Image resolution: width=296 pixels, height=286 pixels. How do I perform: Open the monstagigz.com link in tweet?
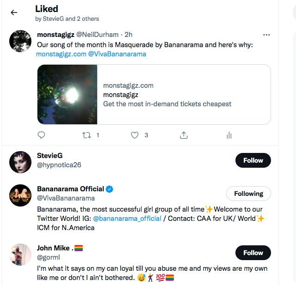pyautogui.click(x=61, y=54)
